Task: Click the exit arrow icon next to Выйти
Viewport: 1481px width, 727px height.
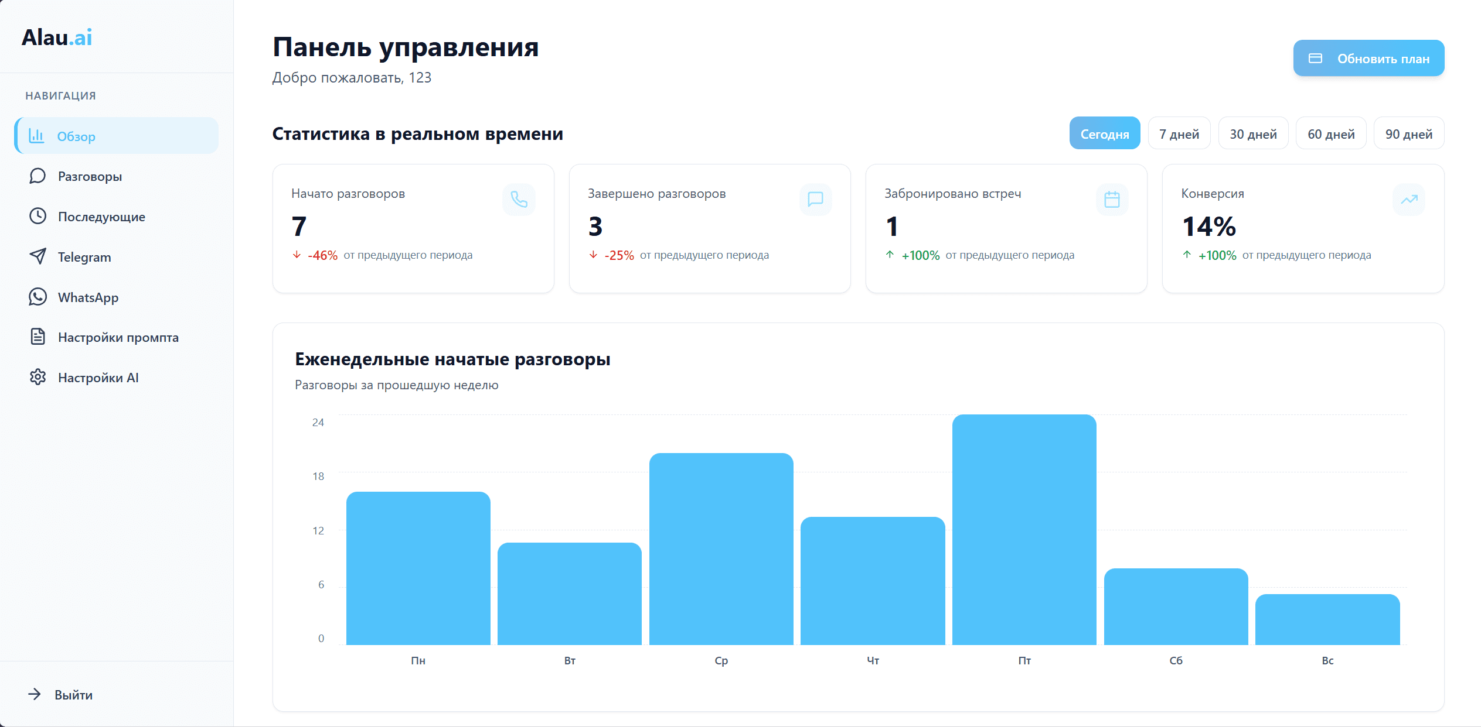Action: [x=36, y=695]
